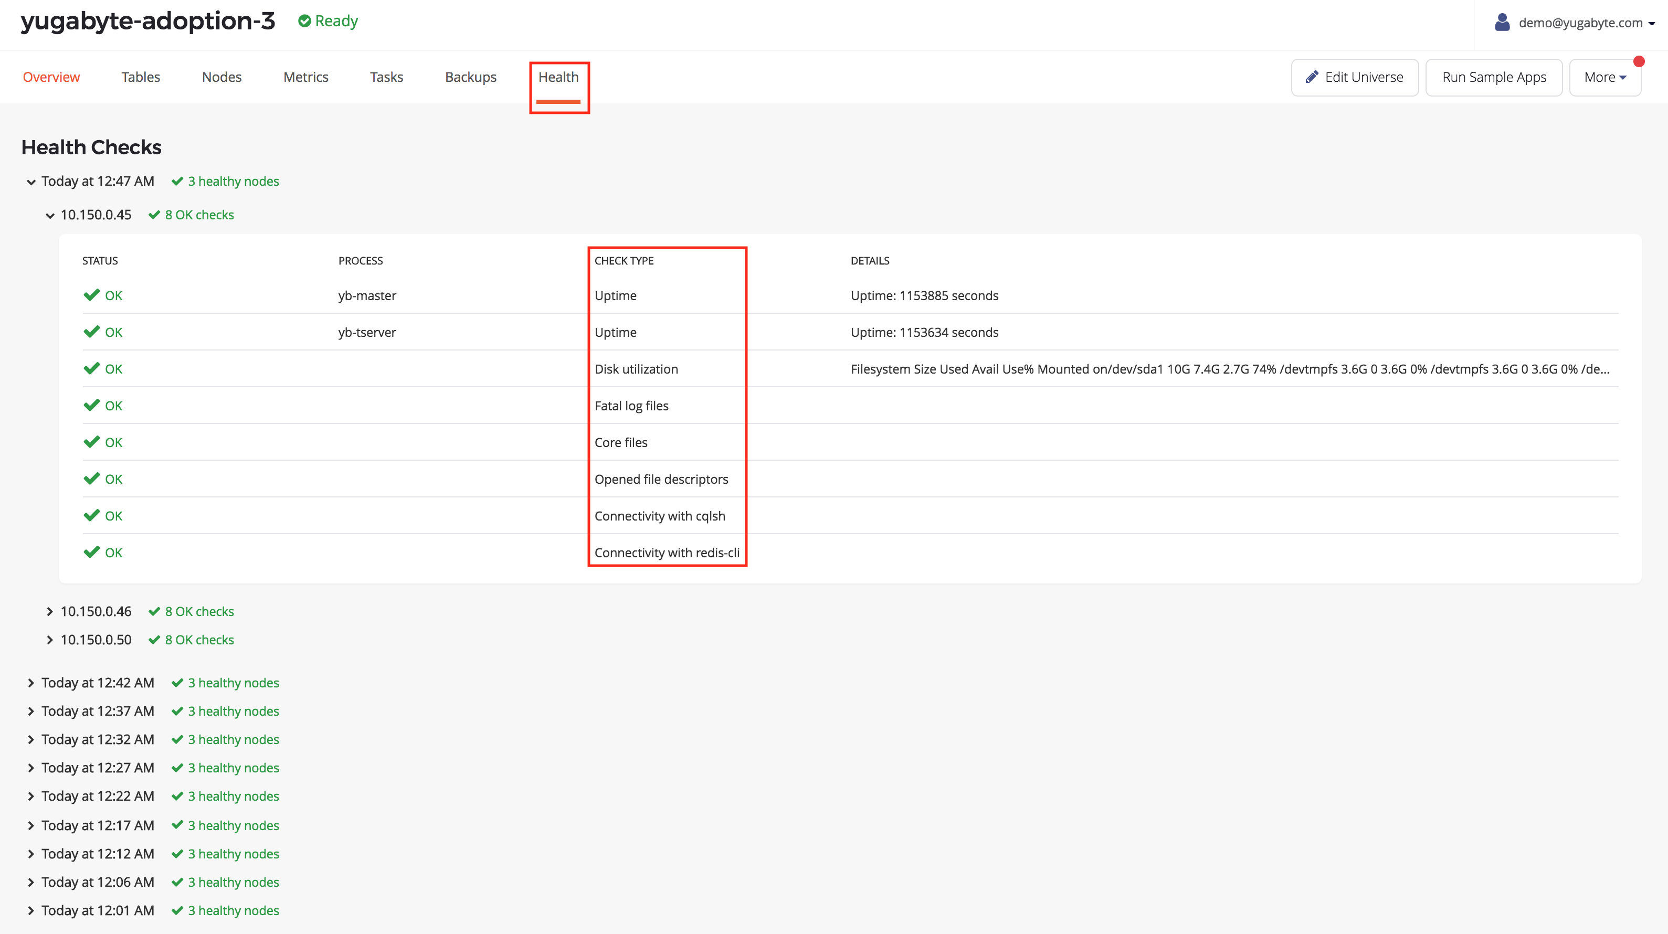Click 'Uptime: 1153634 seconds' details cell
1668x934 pixels.
point(924,333)
